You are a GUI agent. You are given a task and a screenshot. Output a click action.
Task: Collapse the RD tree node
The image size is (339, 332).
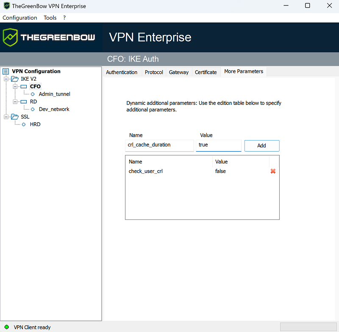(15, 102)
